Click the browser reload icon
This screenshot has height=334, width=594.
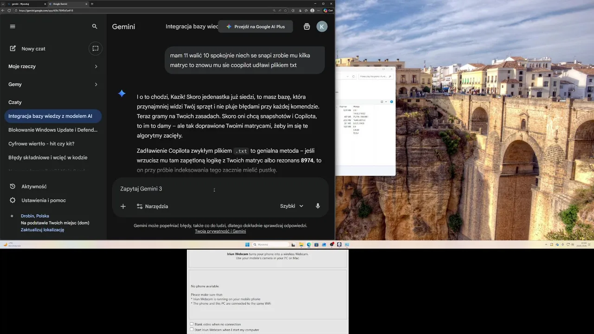click(x=9, y=10)
